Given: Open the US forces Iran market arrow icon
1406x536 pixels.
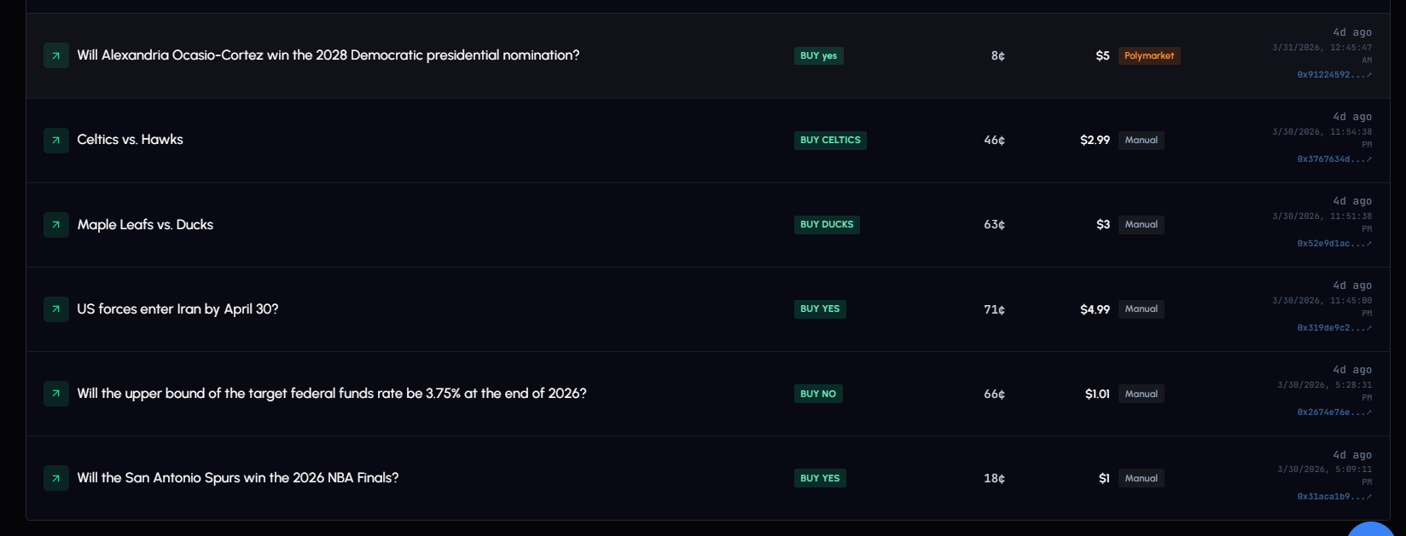Looking at the screenshot, I should click(55, 308).
